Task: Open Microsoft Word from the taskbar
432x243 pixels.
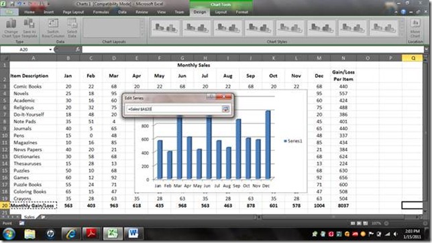Action: point(133,234)
